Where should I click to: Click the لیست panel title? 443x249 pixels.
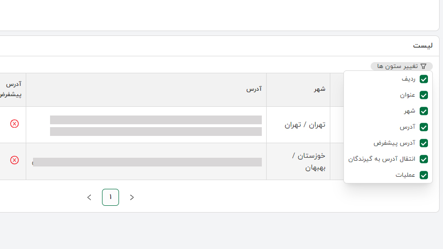(423, 45)
